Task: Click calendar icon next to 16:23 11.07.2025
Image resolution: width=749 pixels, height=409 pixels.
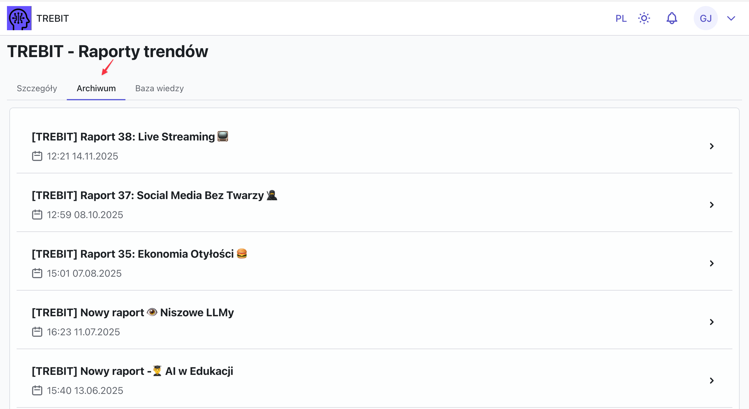Action: (37, 332)
